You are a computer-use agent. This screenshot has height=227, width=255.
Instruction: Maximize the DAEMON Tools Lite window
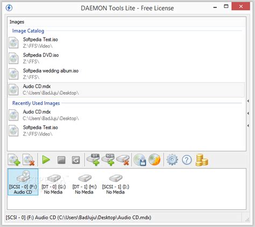tap(226, 6)
